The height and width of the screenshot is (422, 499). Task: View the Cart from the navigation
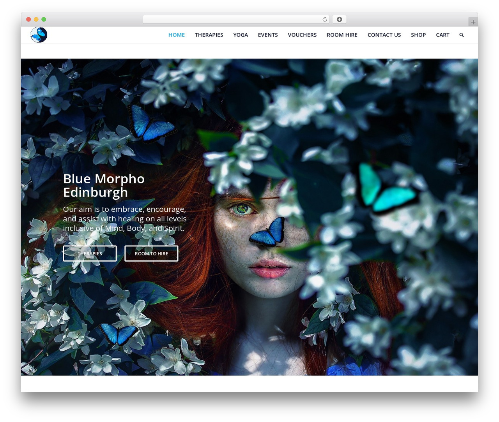pyautogui.click(x=442, y=35)
